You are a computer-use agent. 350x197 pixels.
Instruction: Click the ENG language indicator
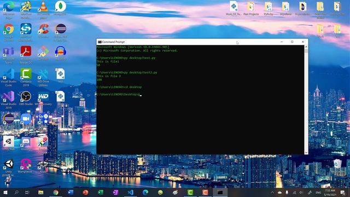tap(318, 192)
